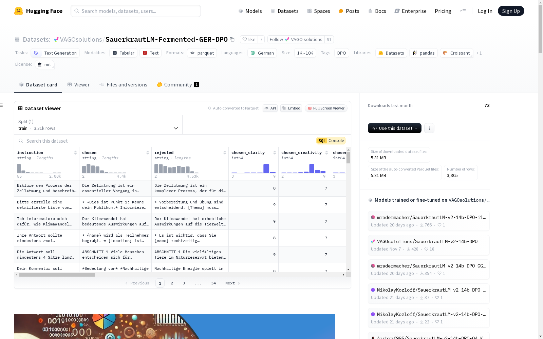
Task: Open Docs in the top navigation
Action: point(377,11)
